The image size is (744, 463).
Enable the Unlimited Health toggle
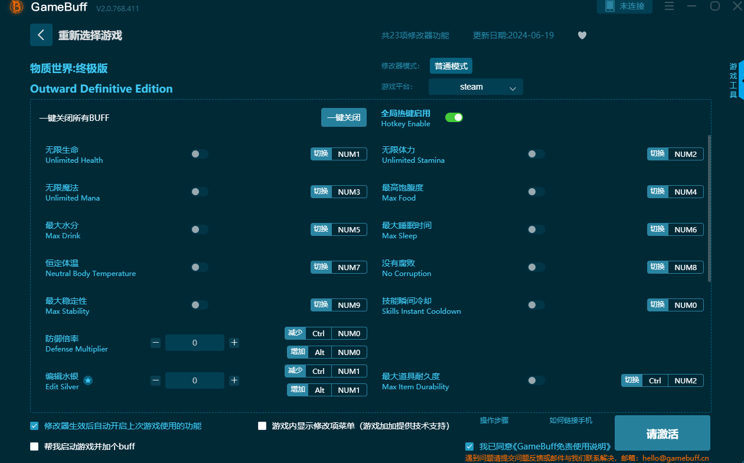tap(199, 153)
